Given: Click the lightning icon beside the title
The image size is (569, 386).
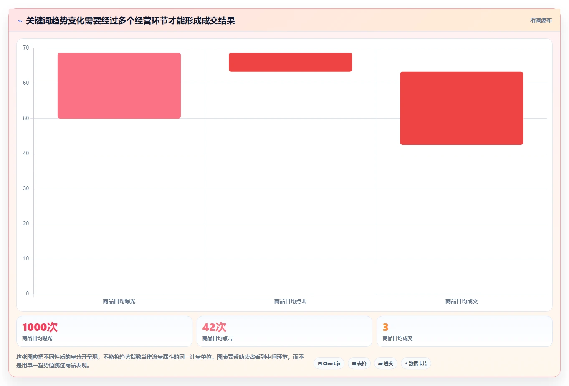Looking at the screenshot, I should pyautogui.click(x=20, y=21).
